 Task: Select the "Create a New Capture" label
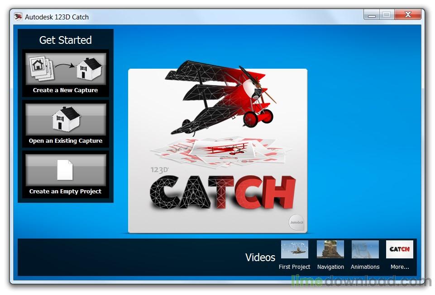66,90
